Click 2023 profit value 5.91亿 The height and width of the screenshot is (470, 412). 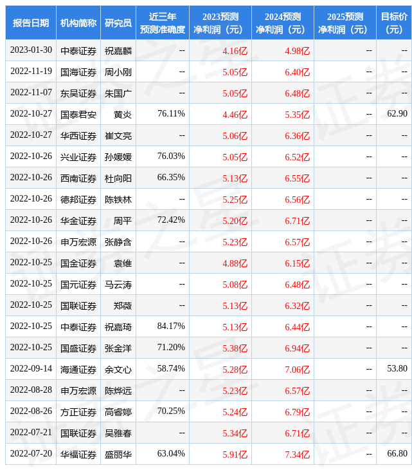pos(235,455)
